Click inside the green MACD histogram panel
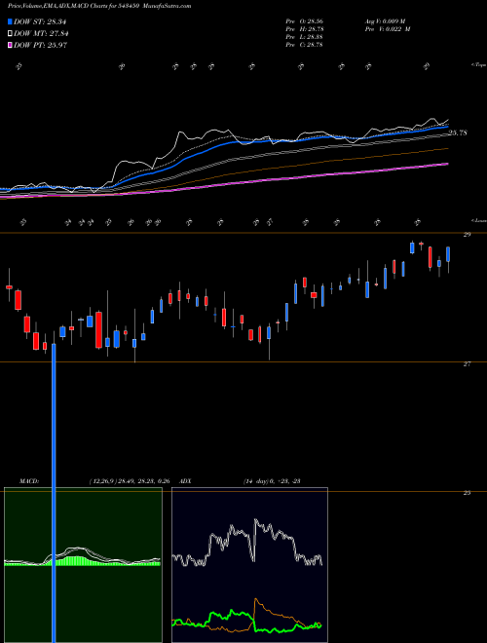The height and width of the screenshot is (643, 487). [83, 565]
